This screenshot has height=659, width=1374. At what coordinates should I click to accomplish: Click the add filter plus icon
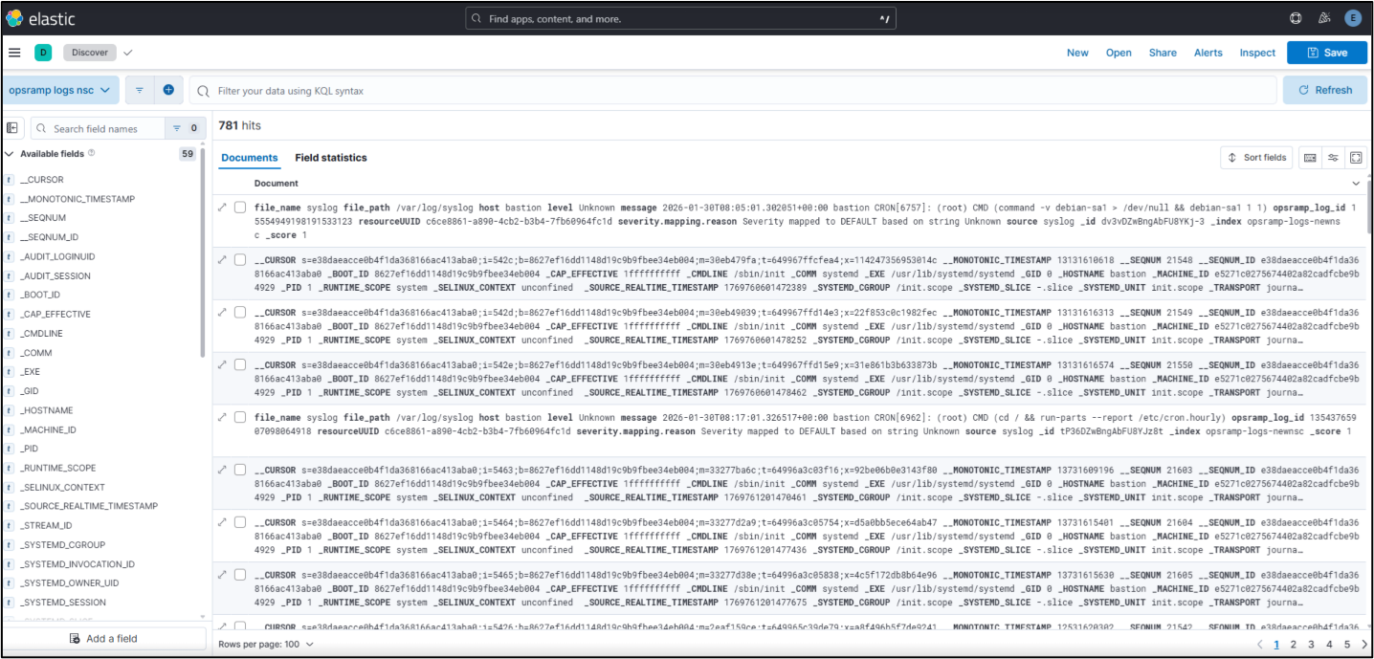coord(168,90)
